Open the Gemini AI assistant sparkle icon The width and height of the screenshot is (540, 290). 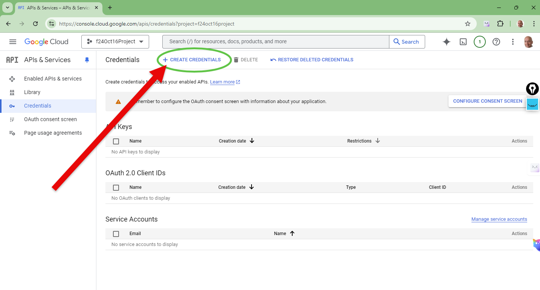[x=447, y=42]
